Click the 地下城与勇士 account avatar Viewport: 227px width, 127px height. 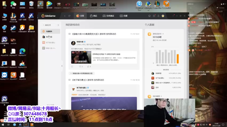pos(73,89)
